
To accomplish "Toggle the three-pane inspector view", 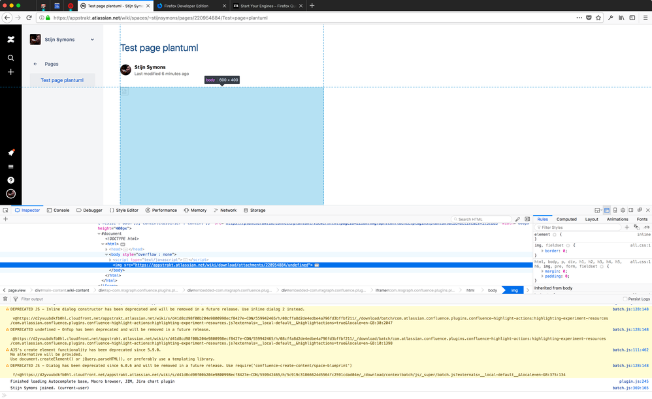I will (527, 219).
